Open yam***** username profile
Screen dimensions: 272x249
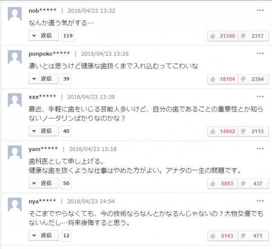(43, 149)
